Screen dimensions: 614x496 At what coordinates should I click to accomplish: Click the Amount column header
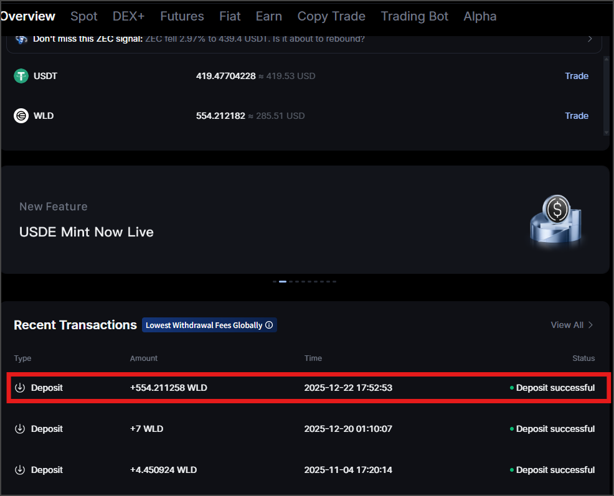click(144, 358)
